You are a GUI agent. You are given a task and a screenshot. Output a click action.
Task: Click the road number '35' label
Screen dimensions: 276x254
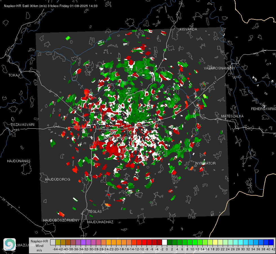tap(4, 200)
